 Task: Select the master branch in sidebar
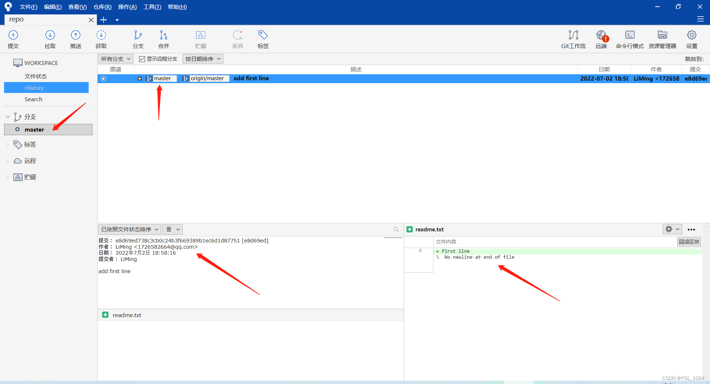[x=48, y=130]
